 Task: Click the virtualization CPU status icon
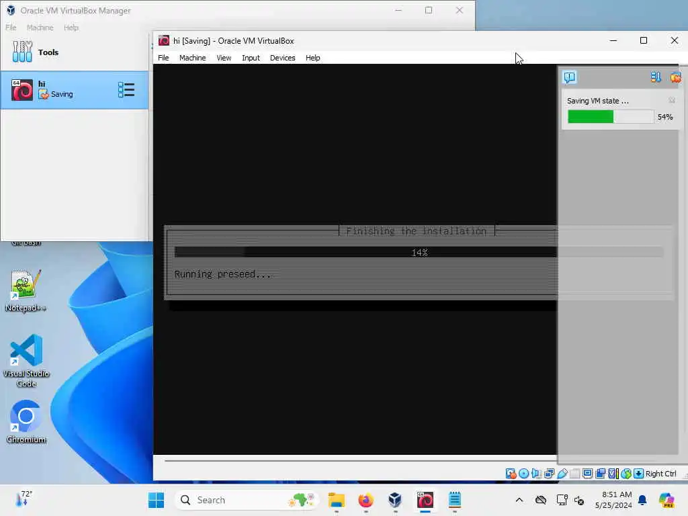pos(613,474)
